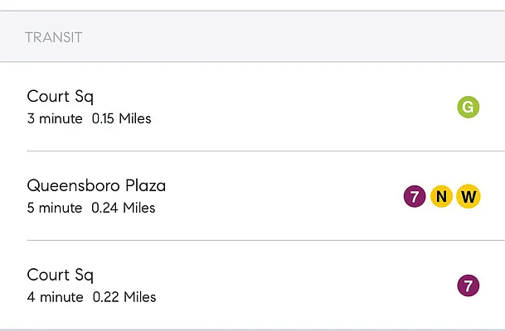
Task: Click the 7 icon in bottom Court Sq row
Action: [x=469, y=286]
